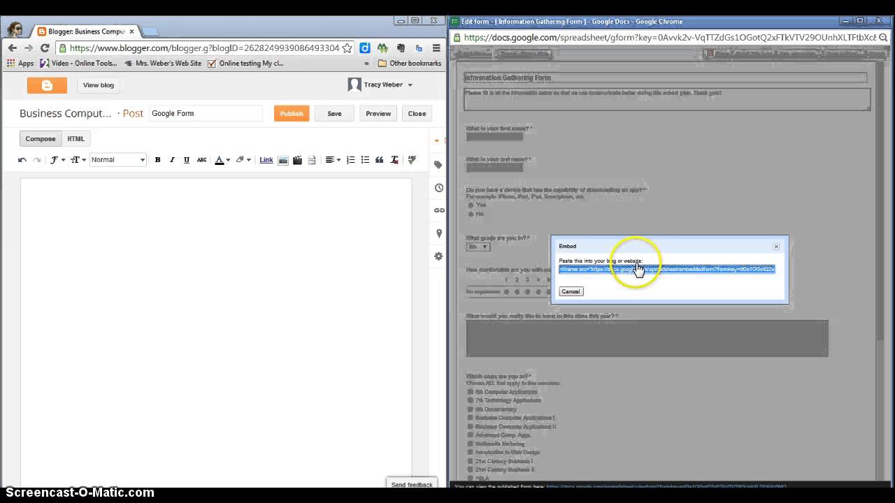Open the Other bookmarks folder

(410, 64)
